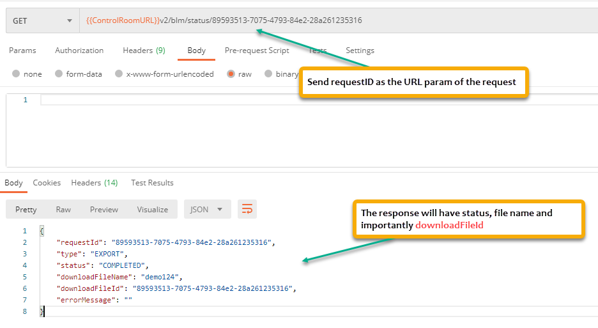Viewport: 598px width, 328px height.
Task: Switch response view to Preview
Action: click(x=104, y=210)
